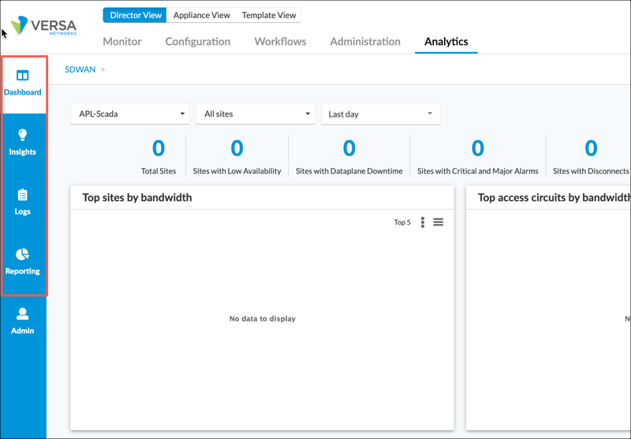The image size is (631, 439).
Task: Click the Versa Networks logo
Action: click(43, 27)
